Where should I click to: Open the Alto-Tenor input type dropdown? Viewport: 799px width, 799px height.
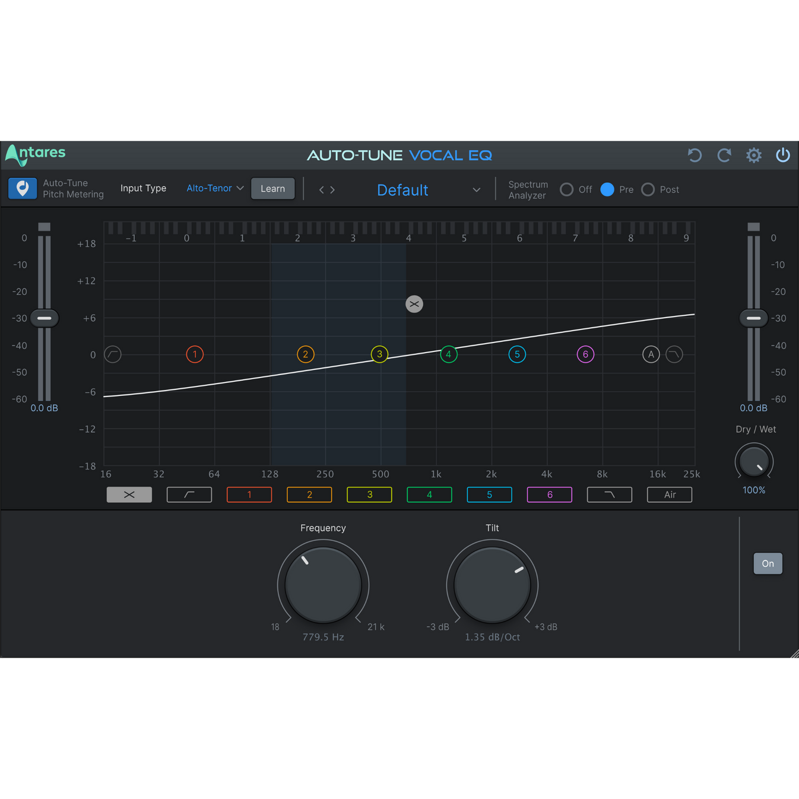coord(214,188)
